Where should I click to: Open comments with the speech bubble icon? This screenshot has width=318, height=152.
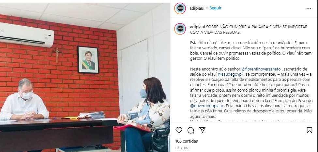[190, 130]
